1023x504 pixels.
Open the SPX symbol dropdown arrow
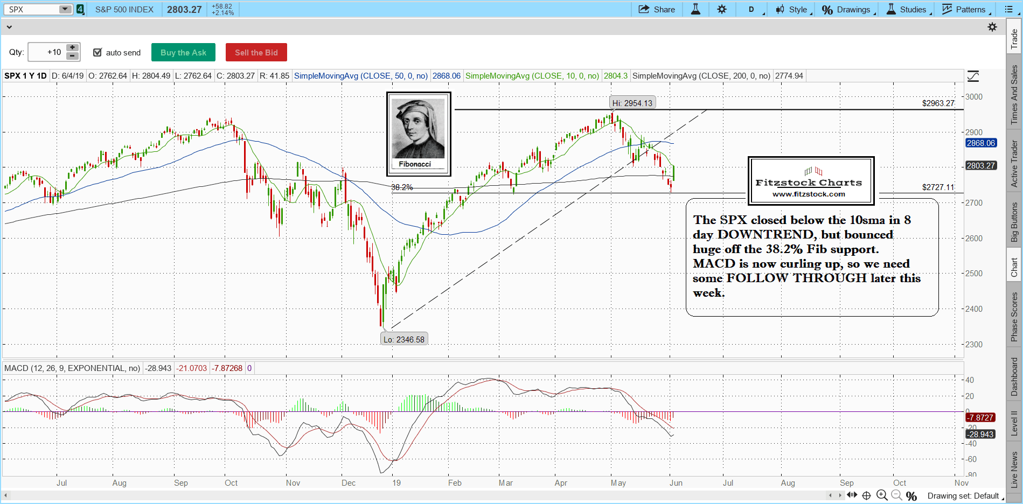click(x=65, y=9)
